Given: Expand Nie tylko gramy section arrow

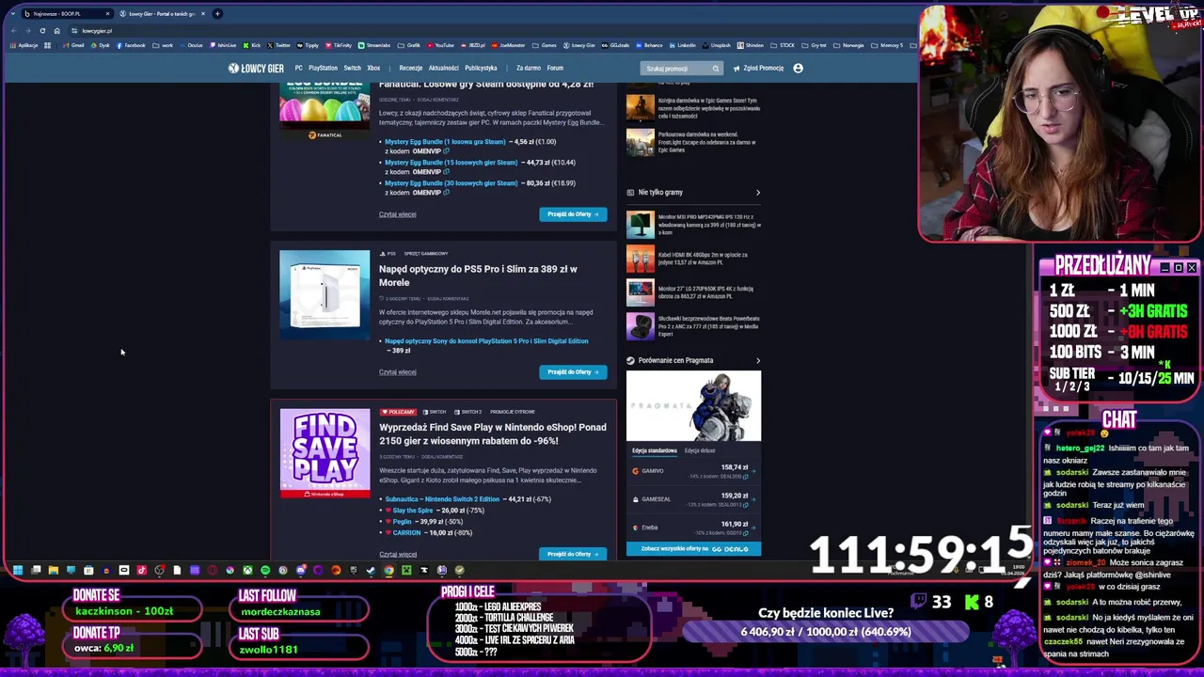Looking at the screenshot, I should [757, 193].
